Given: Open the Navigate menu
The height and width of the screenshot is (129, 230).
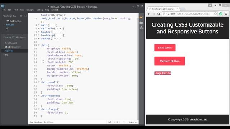Looking at the screenshot, I should pos(30,10).
